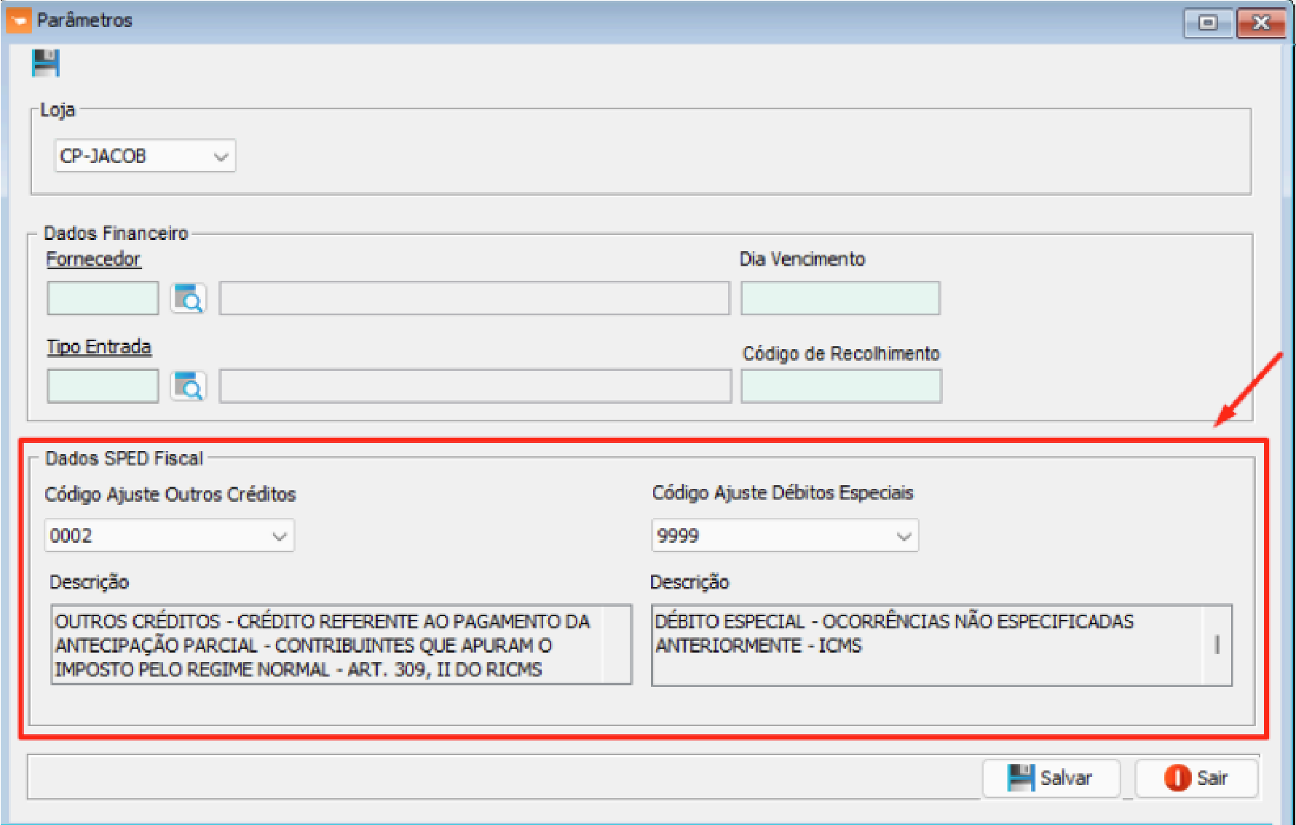This screenshot has height=825, width=1296.
Task: Open Código Ajuste Débitos Especiais dropdown
Action: pos(904,536)
